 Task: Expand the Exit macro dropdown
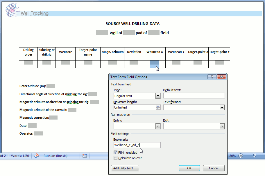222,126
